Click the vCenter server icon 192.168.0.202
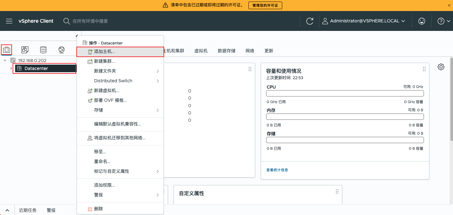The image size is (453, 215). tap(13, 61)
